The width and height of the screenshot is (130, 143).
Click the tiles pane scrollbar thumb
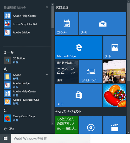pos(128,42)
